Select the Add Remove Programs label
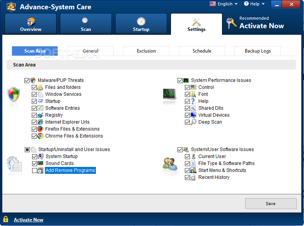Screen dimensions: 304x226 click(70, 170)
